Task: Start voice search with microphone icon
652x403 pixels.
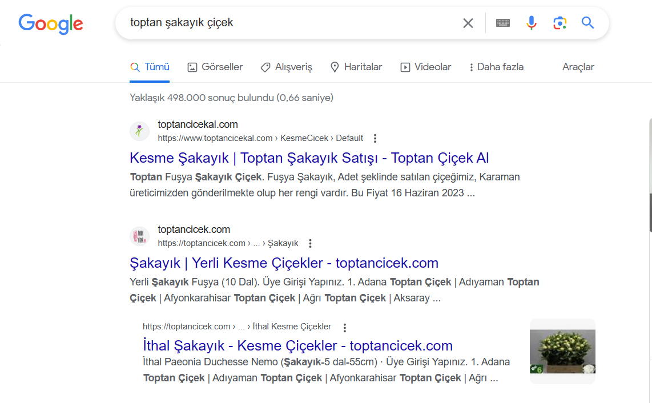Action: 531,23
